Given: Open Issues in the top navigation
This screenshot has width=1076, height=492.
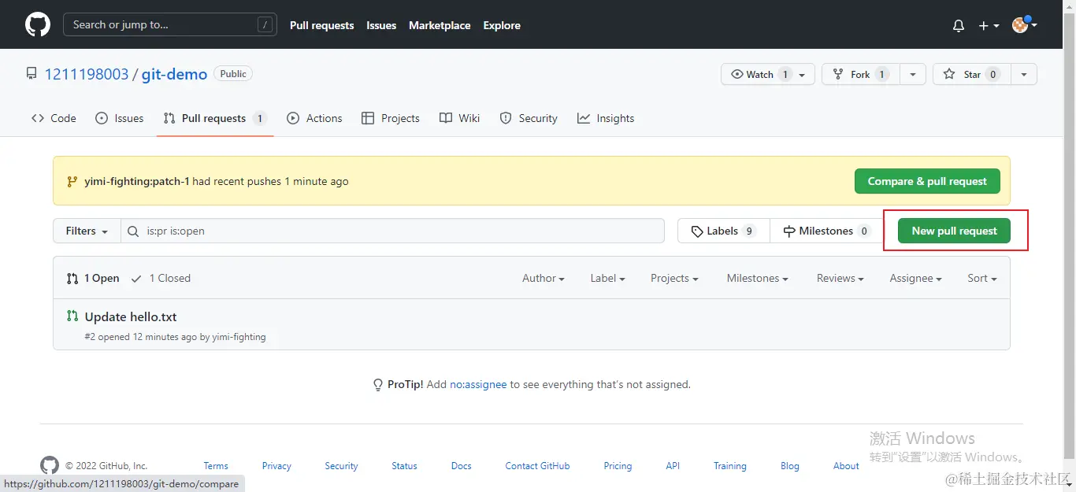Looking at the screenshot, I should (x=381, y=25).
